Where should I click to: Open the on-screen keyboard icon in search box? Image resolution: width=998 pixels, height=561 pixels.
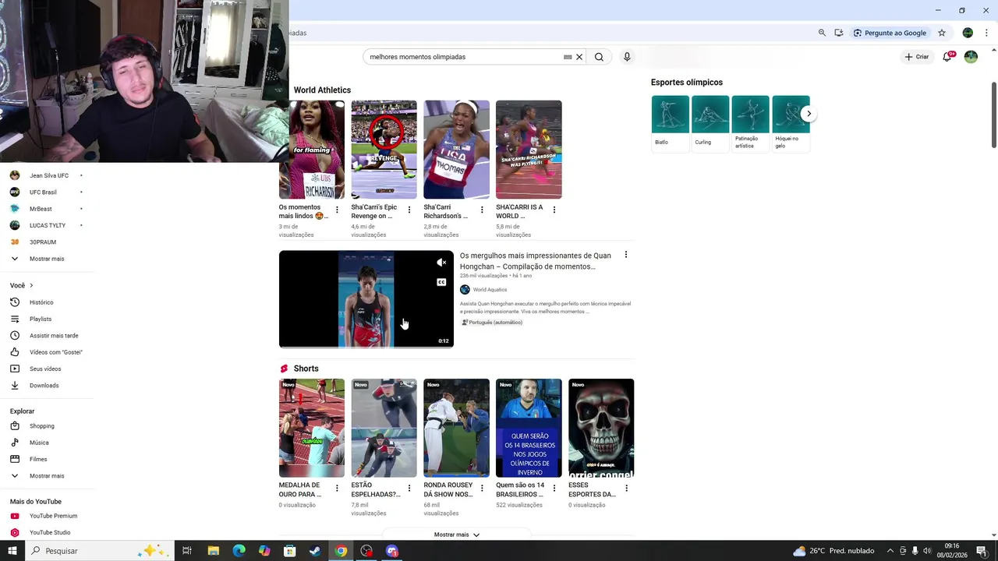568,57
